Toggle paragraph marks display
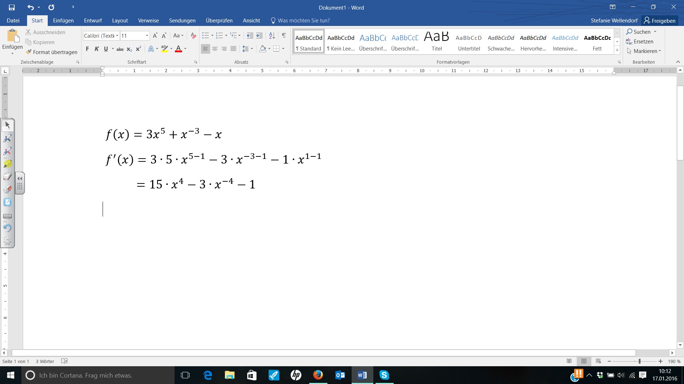The image size is (684, 384). [x=284, y=36]
